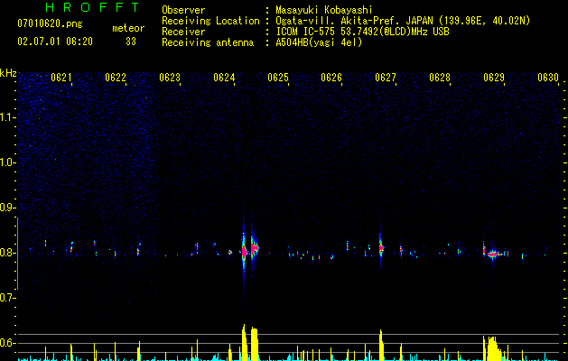
Task: Click the wide yellow power bar at 0629
Action: (493, 348)
